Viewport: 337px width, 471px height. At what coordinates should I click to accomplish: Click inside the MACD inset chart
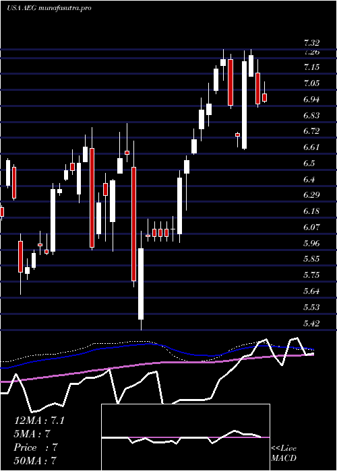coord(185,437)
